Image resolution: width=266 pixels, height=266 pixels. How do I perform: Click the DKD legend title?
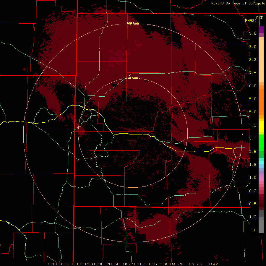[260, 18]
